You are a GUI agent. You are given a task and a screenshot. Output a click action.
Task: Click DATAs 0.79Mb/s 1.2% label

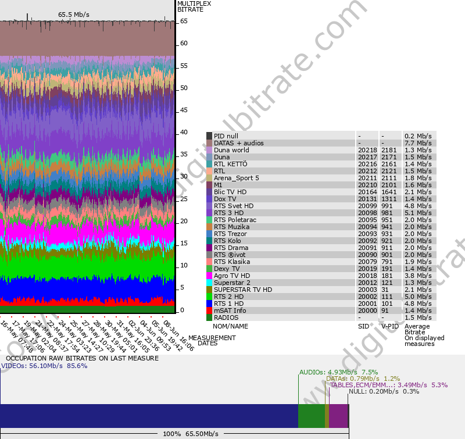(x=363, y=379)
